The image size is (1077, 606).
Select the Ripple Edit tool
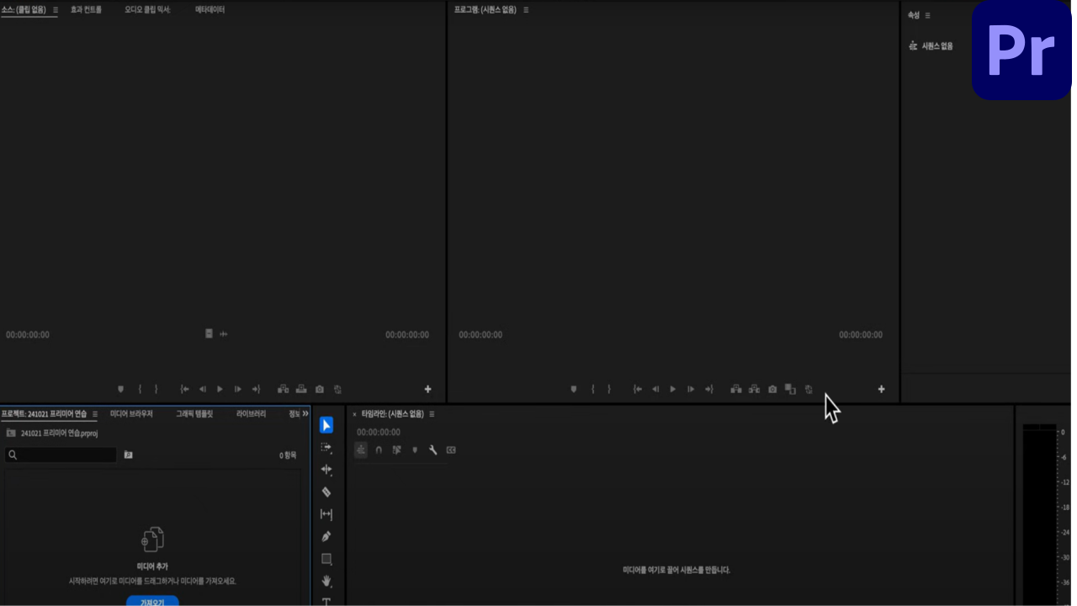(x=326, y=470)
